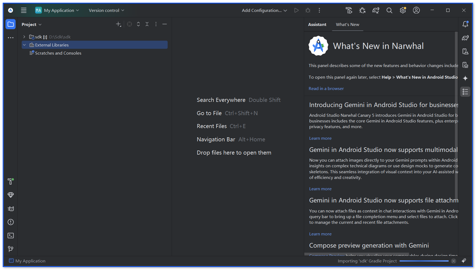Open the Terminal tool window
The width and height of the screenshot is (476, 270).
click(11, 236)
